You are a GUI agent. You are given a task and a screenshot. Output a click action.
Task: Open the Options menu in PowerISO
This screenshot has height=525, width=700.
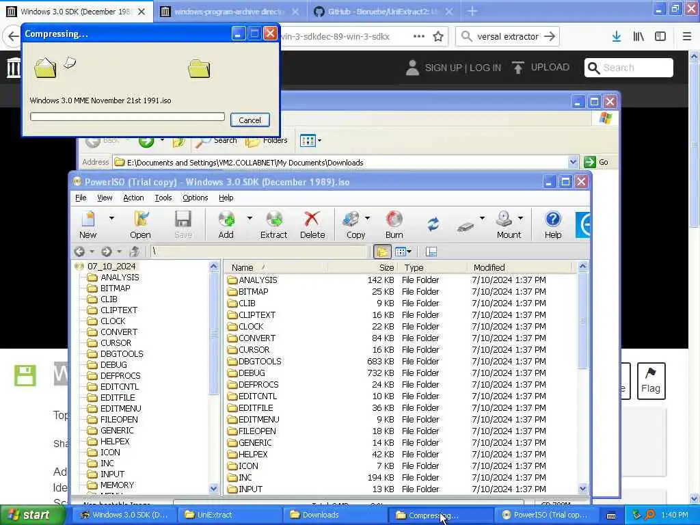pos(195,198)
